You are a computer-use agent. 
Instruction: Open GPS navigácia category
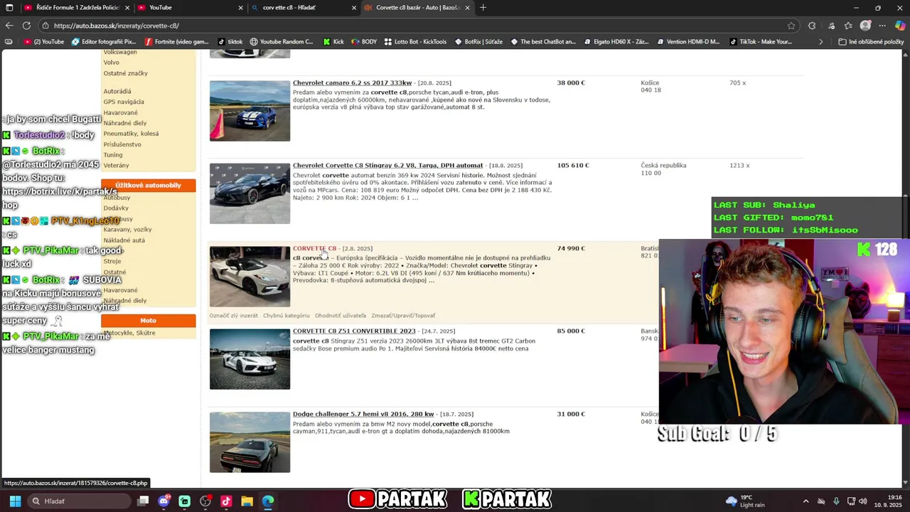124,102
